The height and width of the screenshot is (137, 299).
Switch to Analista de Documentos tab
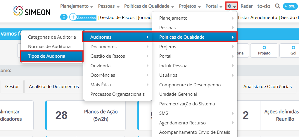click(x=54, y=87)
